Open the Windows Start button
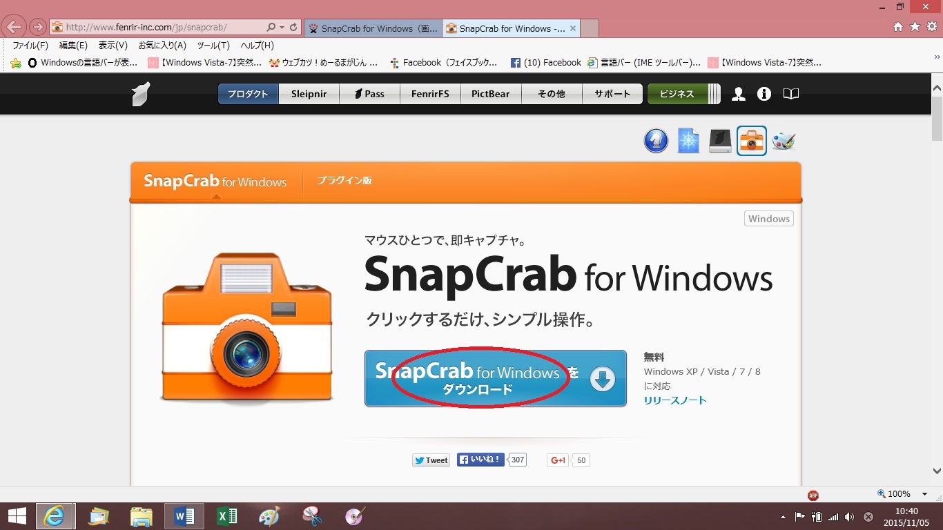 17,516
